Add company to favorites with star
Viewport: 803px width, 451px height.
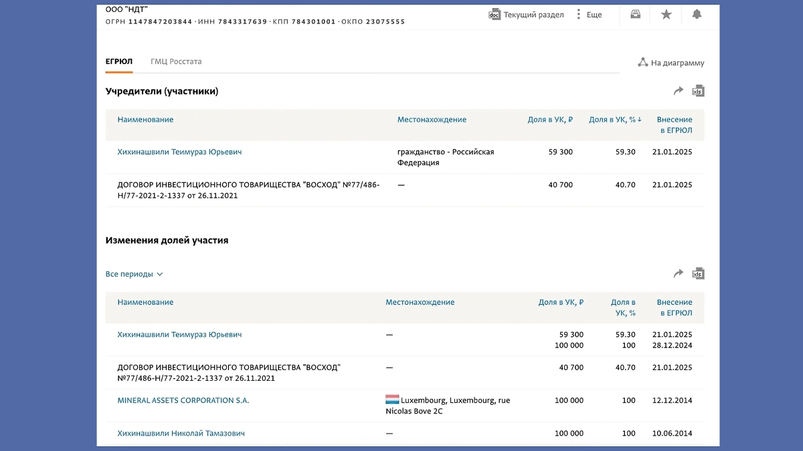click(666, 14)
